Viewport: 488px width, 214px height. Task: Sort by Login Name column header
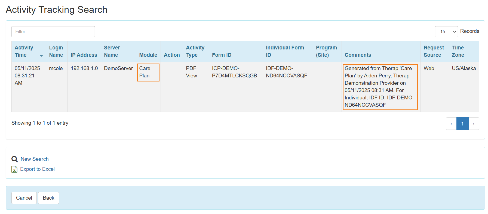[x=57, y=51]
